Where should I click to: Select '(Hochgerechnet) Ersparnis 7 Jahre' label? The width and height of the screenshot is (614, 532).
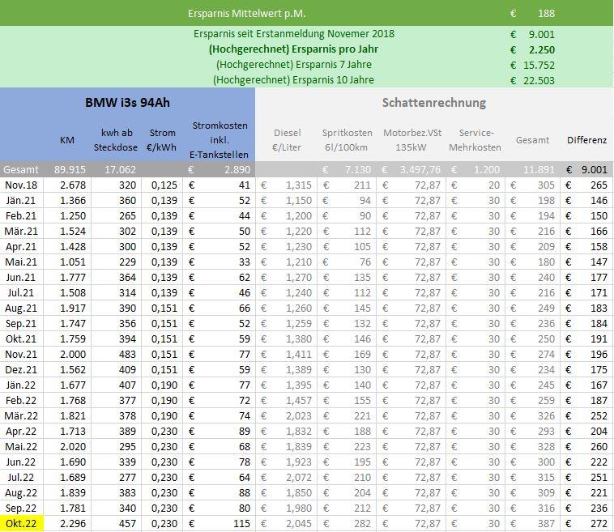point(294,64)
